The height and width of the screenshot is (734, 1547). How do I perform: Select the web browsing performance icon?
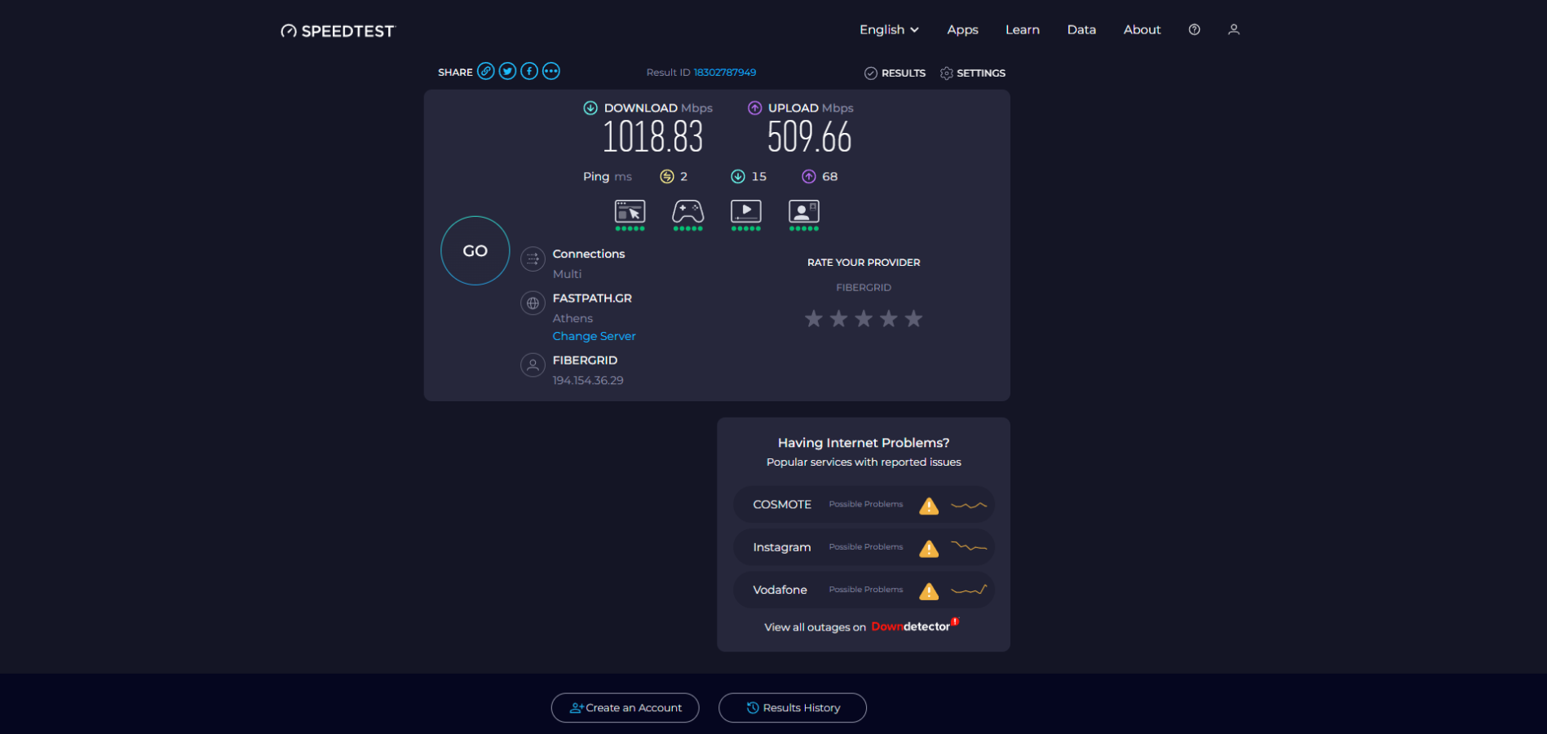click(x=630, y=212)
